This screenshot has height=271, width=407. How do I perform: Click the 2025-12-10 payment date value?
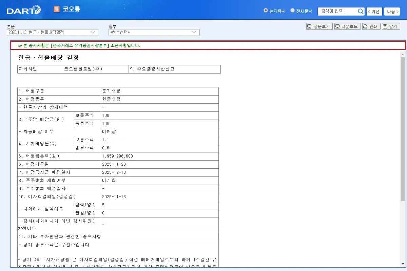pos(114,172)
